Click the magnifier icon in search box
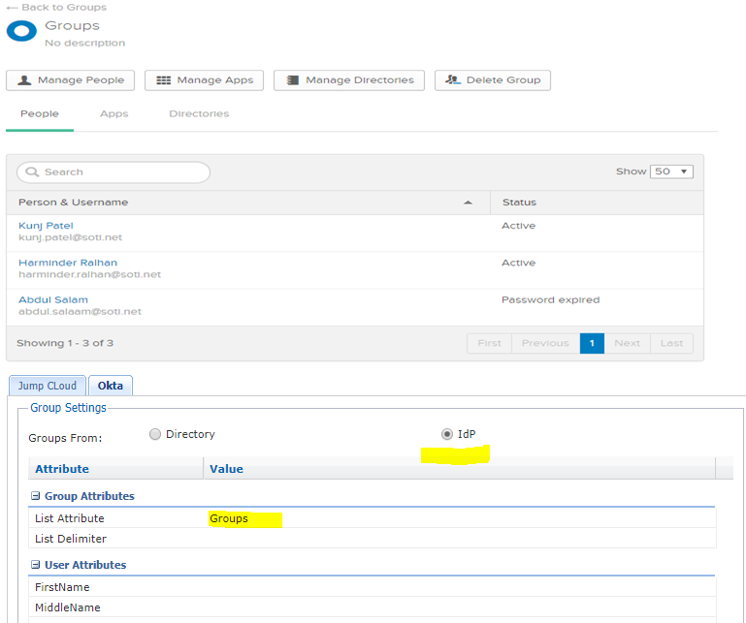The image size is (746, 623). pos(32,172)
